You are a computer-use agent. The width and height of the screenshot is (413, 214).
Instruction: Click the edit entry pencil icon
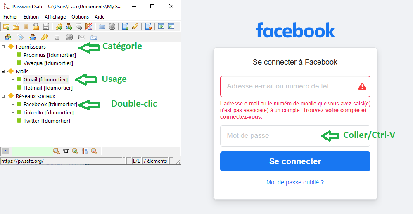[x=135, y=26]
